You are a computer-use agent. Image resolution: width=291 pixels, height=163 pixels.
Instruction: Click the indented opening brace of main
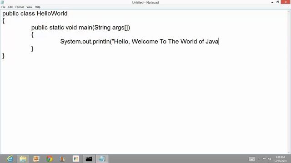32,35
